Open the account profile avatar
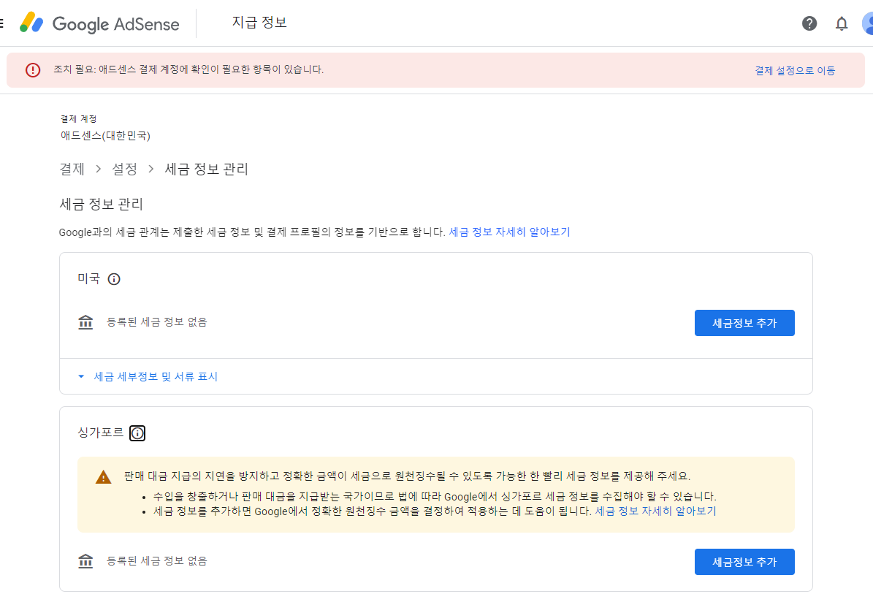Screen dimensions: 873x613 867,23
